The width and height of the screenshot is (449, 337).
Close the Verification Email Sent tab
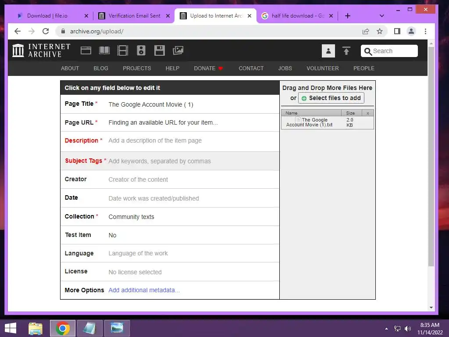[168, 16]
